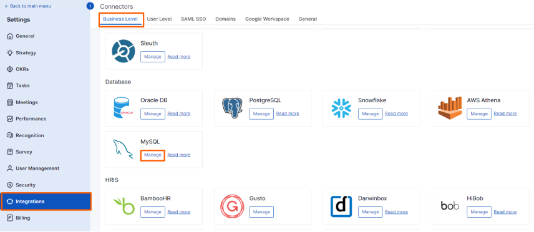Manage the BambooHR connector
This screenshot has width=534, height=232.
tap(153, 212)
